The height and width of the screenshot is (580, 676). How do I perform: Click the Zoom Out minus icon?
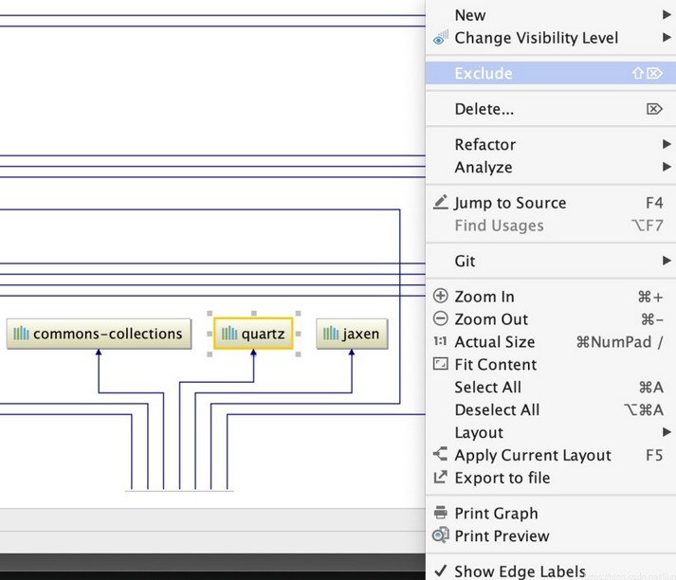440,318
